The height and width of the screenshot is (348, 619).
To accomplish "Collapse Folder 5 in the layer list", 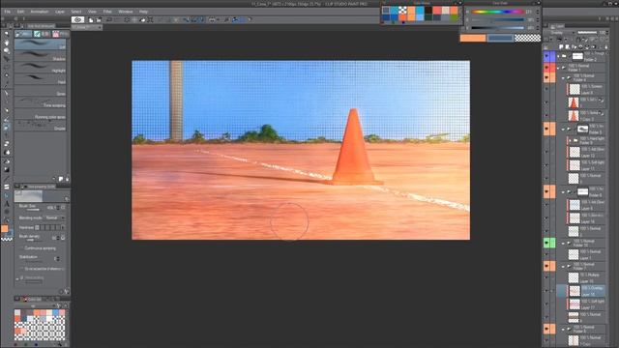I will [563, 129].
